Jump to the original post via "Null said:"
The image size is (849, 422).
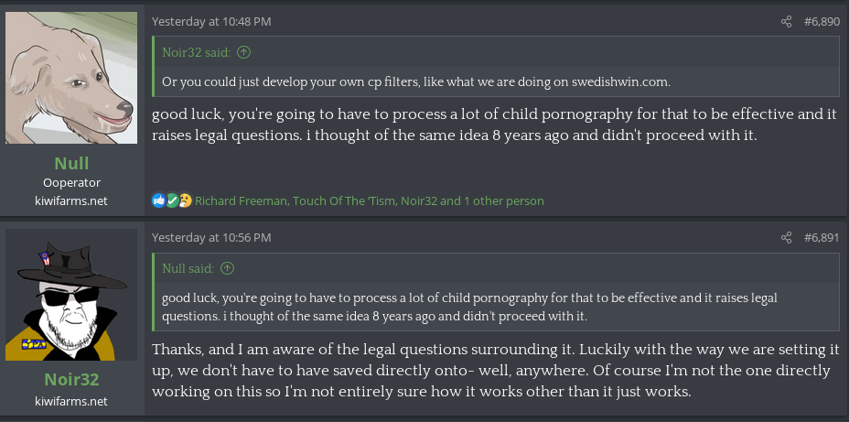188,268
